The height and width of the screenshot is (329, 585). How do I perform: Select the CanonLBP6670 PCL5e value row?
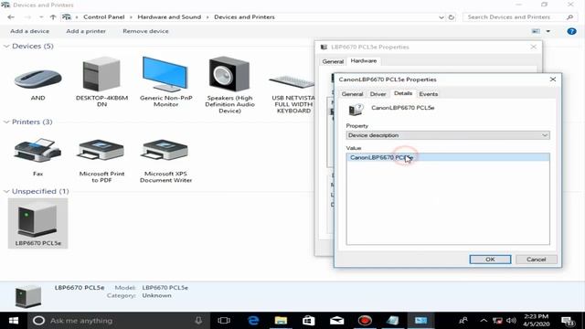pos(448,157)
